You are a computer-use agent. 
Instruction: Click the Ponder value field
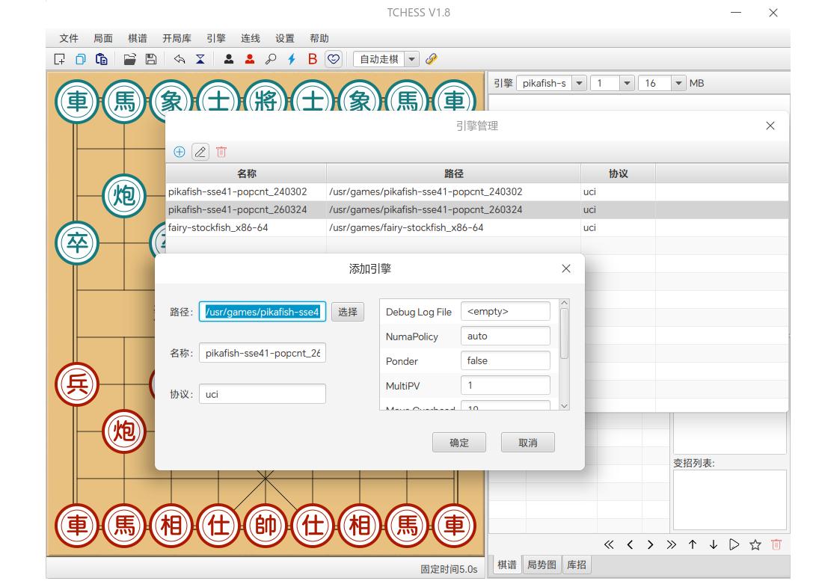506,361
